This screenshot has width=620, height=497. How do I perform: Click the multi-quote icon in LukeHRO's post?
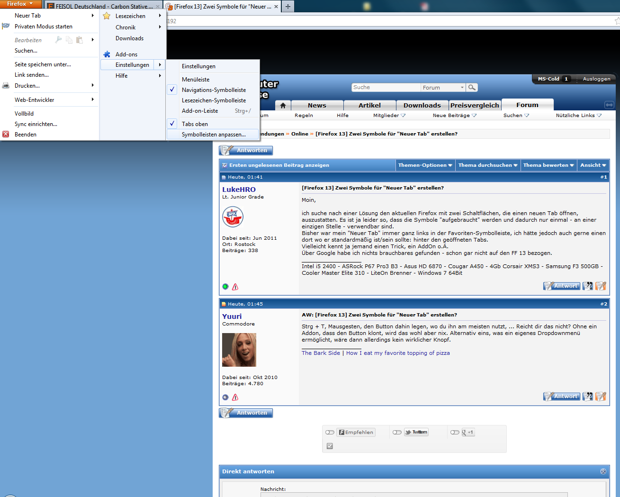(588, 286)
